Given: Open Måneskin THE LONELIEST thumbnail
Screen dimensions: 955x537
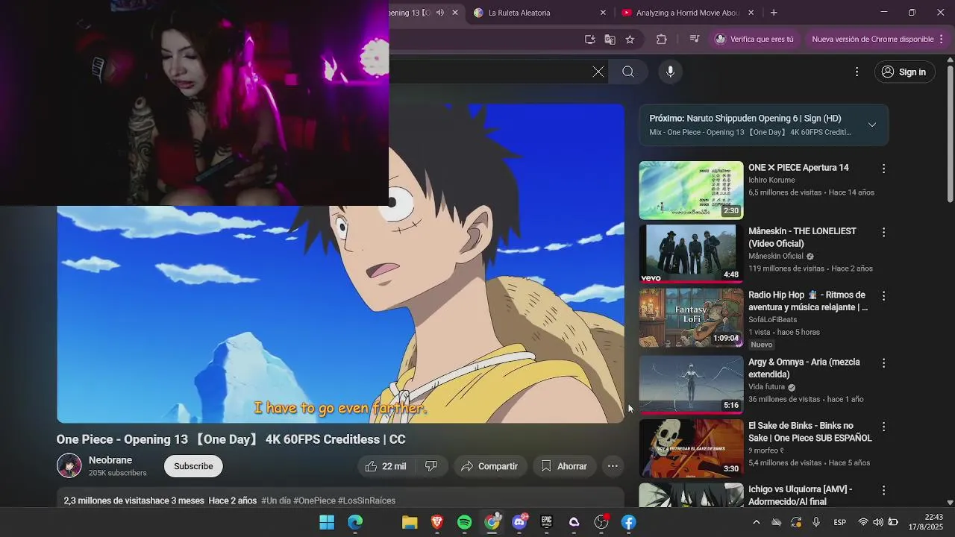Looking at the screenshot, I should [691, 254].
